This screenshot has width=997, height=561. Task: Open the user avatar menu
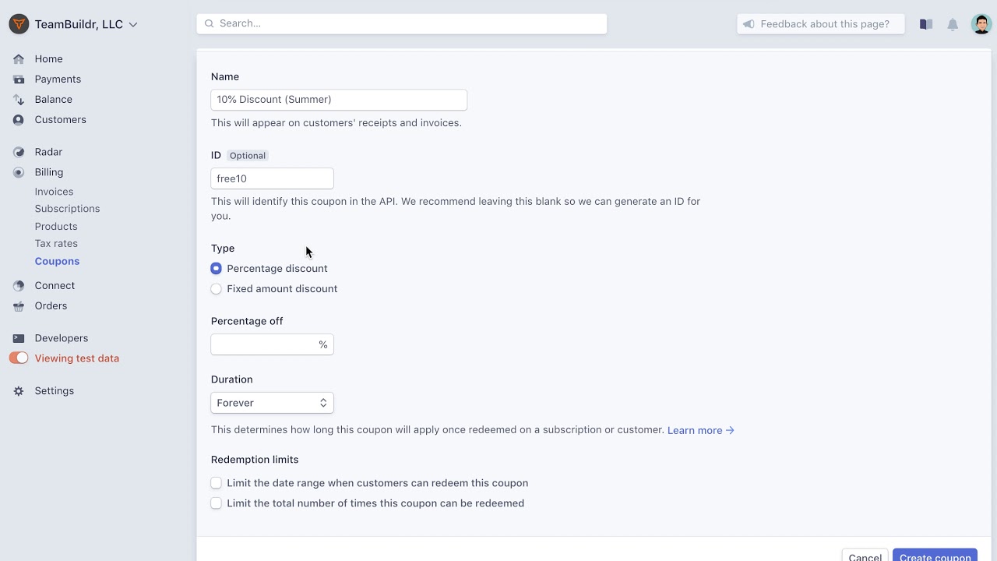click(981, 24)
